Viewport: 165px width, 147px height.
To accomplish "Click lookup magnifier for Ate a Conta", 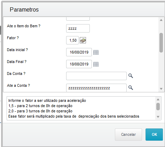I will tap(131, 87).
